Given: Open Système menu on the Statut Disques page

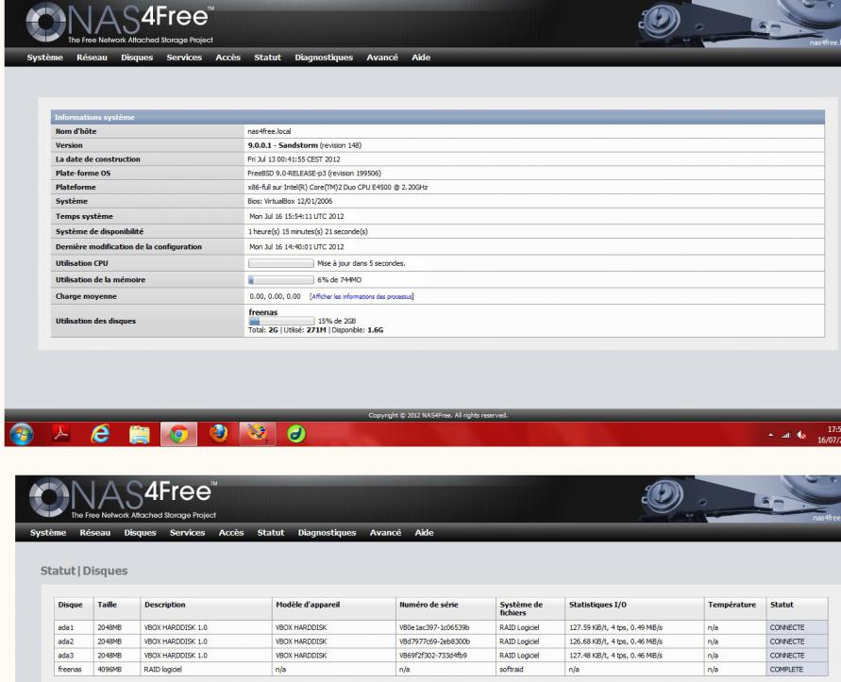Looking at the screenshot, I should (48, 532).
